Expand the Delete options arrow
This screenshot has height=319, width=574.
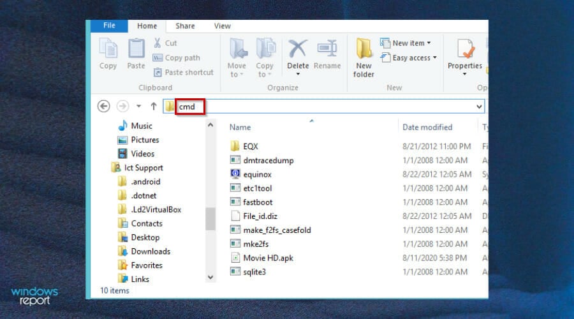click(x=298, y=74)
